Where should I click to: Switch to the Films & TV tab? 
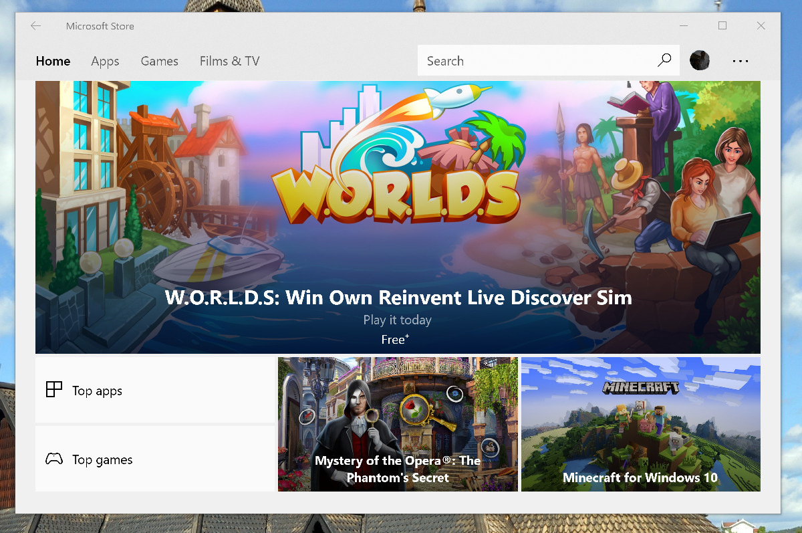coord(229,61)
